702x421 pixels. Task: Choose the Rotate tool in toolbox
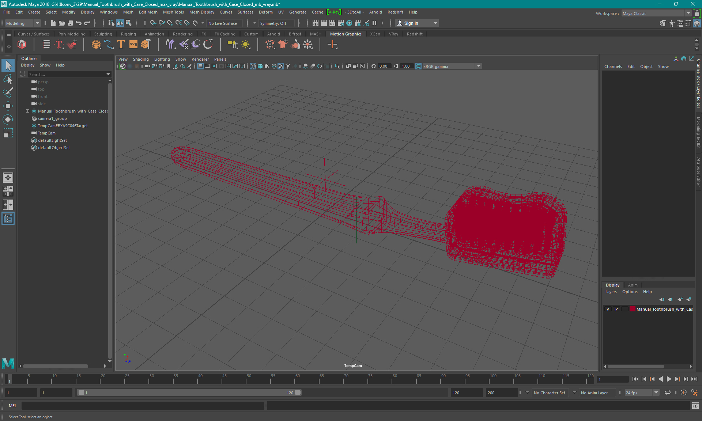pyautogui.click(x=8, y=120)
